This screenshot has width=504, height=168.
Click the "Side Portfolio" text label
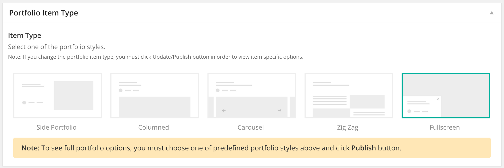tap(57, 127)
